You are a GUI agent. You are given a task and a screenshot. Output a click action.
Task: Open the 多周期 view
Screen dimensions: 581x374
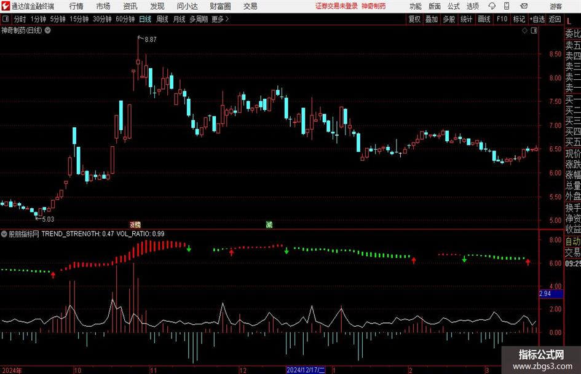pyautogui.click(x=199, y=19)
